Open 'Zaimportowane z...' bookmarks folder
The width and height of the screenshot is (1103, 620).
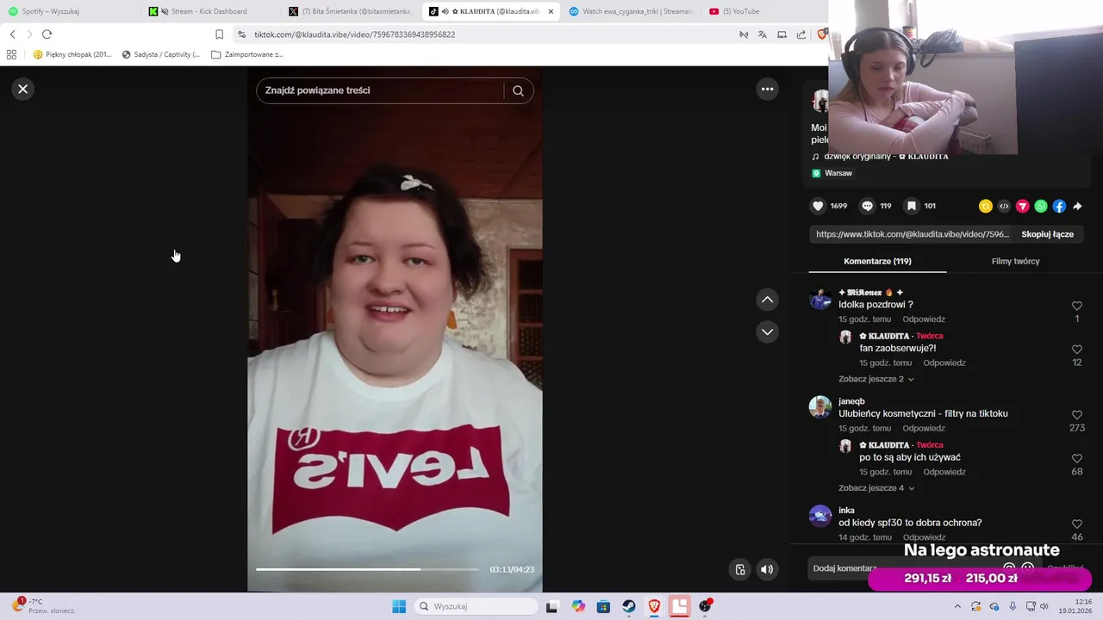pyautogui.click(x=247, y=54)
